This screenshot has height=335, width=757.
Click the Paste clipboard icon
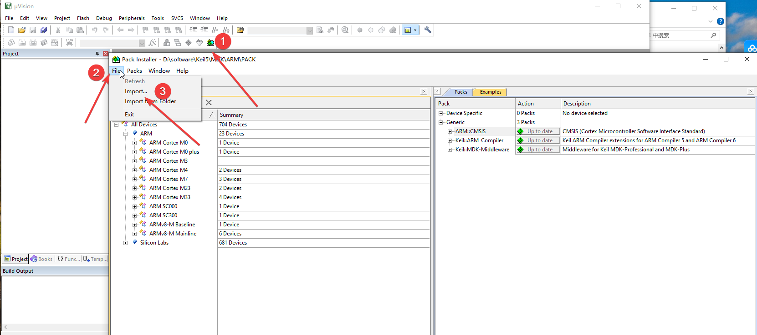point(80,30)
